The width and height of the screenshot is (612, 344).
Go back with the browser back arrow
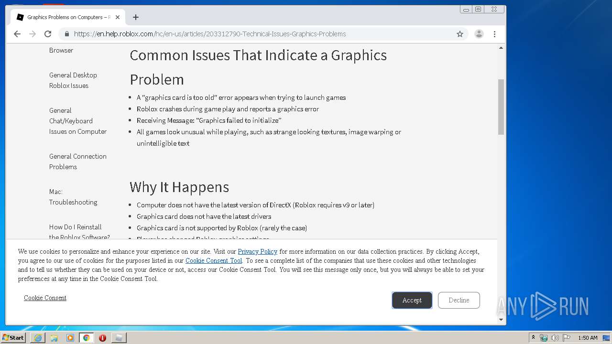point(17,34)
